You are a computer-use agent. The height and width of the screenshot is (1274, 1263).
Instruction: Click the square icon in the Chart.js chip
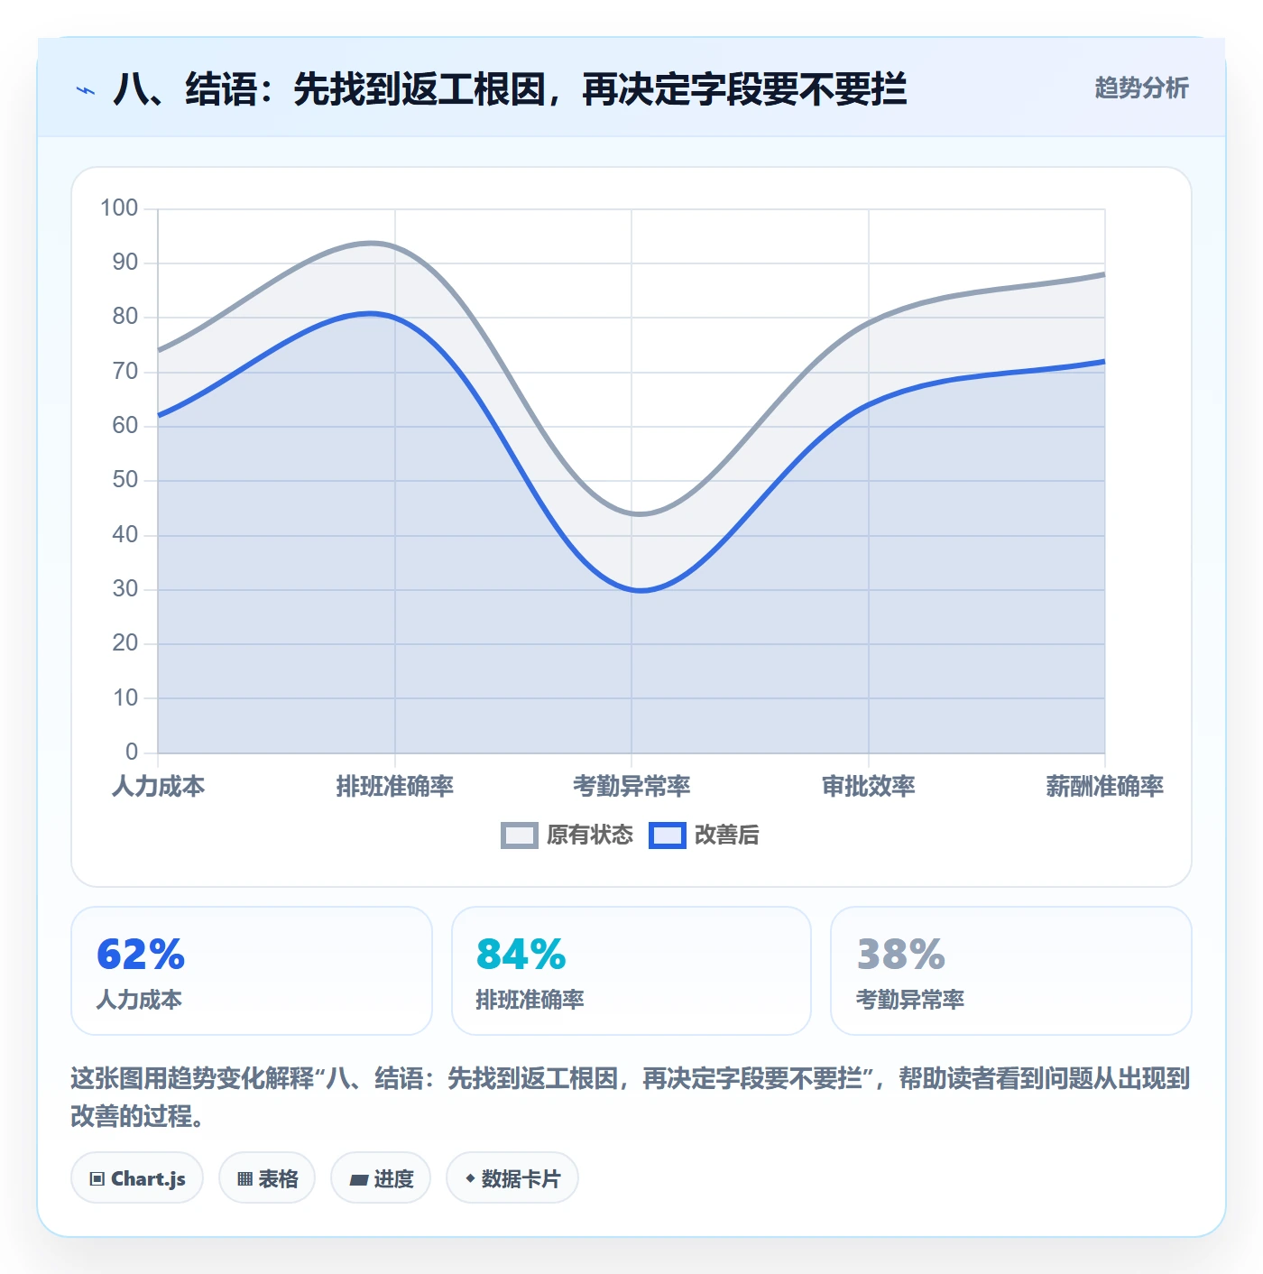(x=97, y=1179)
